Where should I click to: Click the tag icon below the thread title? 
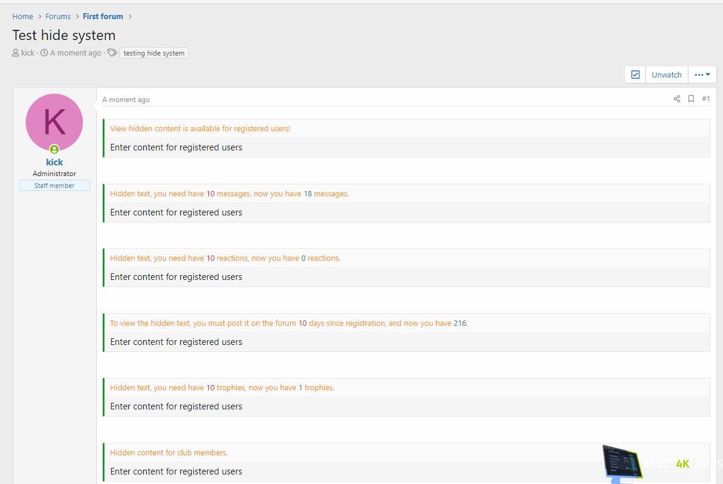tap(112, 53)
